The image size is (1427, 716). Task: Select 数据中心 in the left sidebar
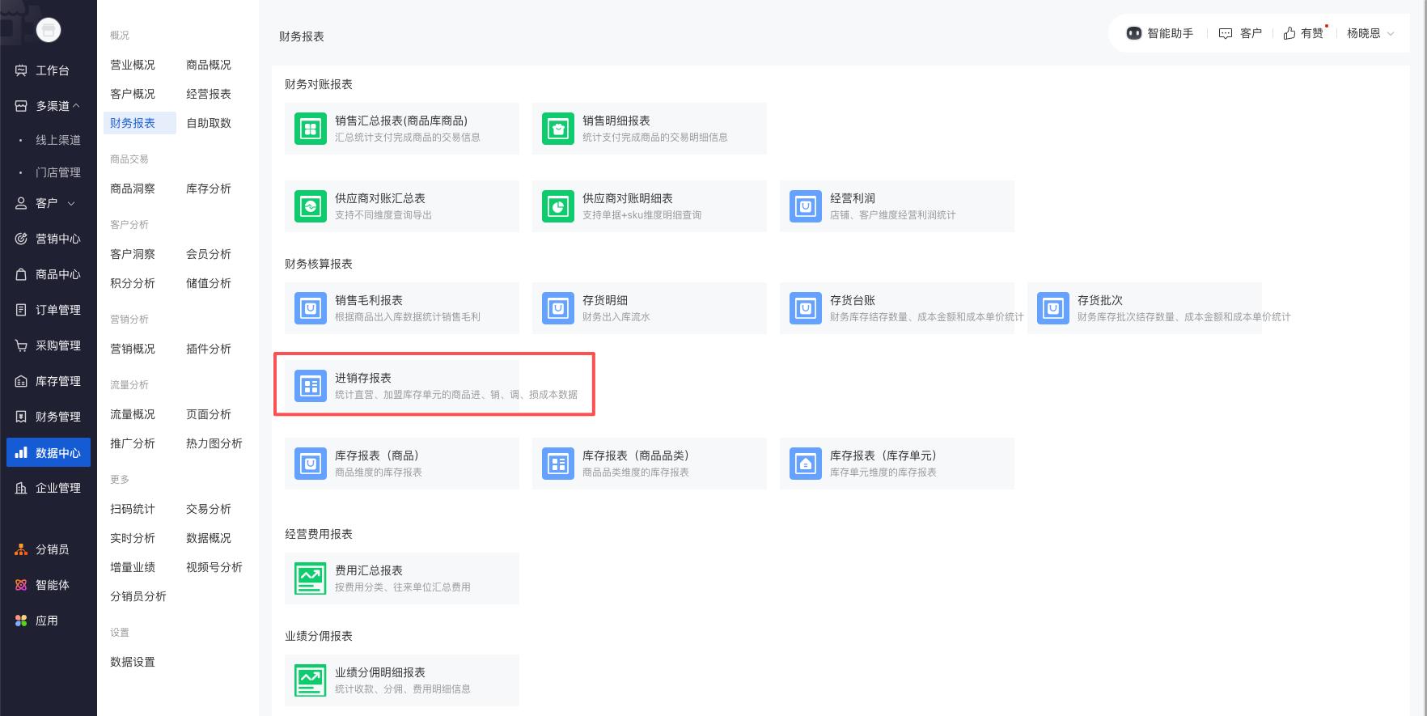[49, 453]
